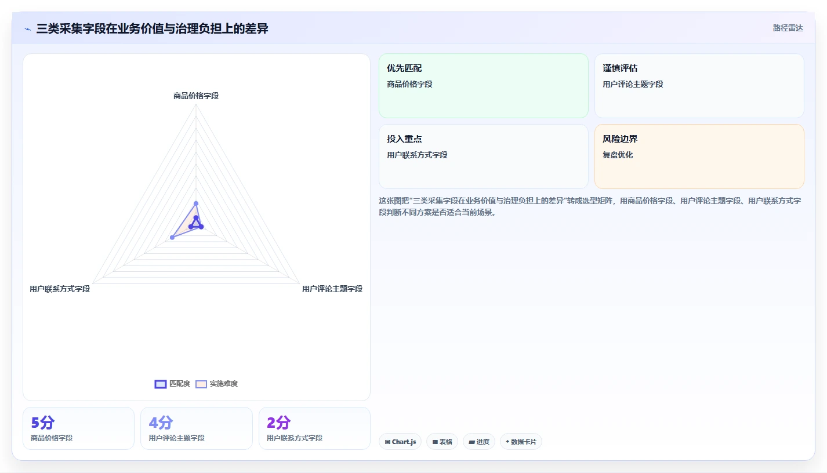Click the 匹配度 legend color box

161,384
